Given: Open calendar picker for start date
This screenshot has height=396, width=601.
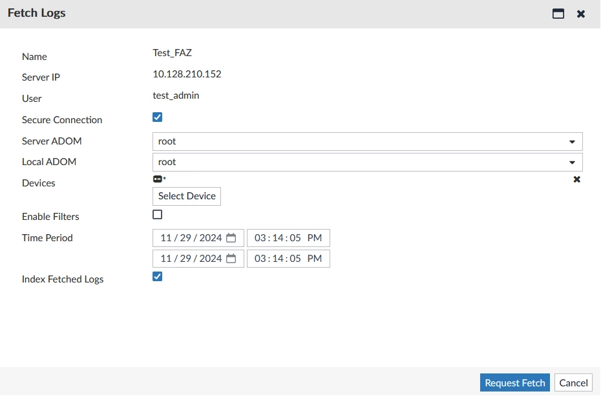Looking at the screenshot, I should point(231,237).
